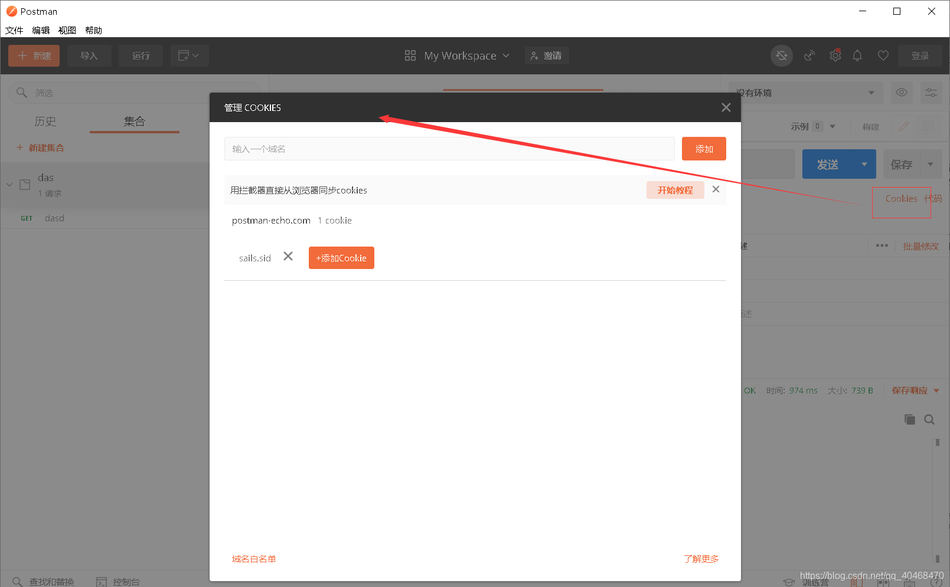Open the 文件 menu
Screen dimensions: 950x587
click(x=14, y=30)
